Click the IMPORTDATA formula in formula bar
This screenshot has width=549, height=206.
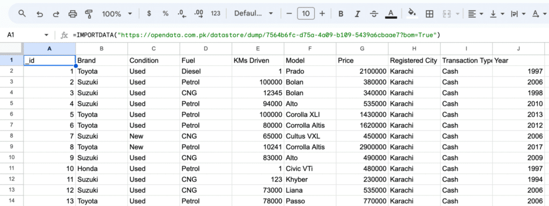(x=256, y=35)
